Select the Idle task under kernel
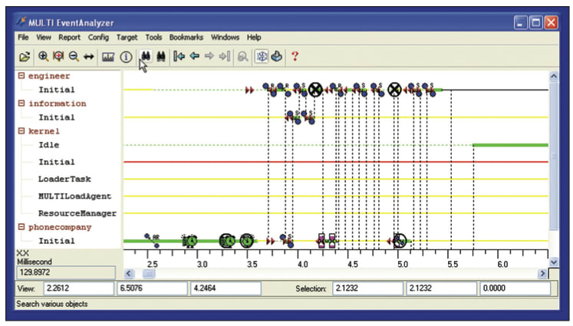This screenshot has height=326, width=573. [48, 145]
